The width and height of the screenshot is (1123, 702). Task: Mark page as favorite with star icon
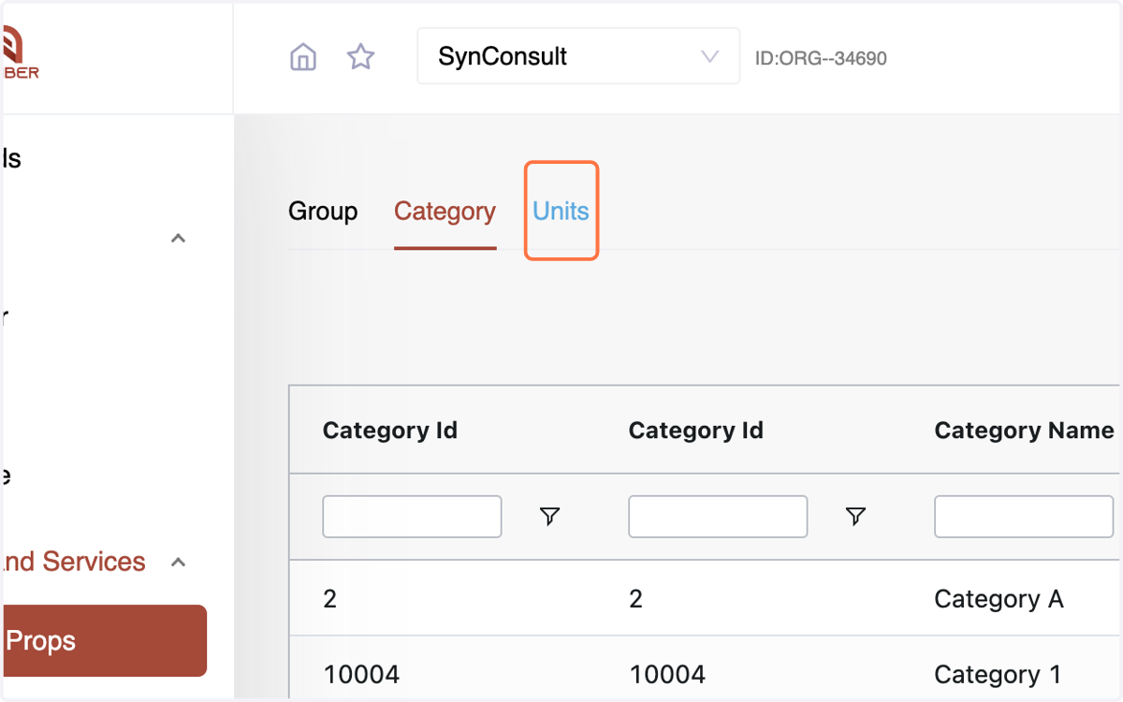360,57
